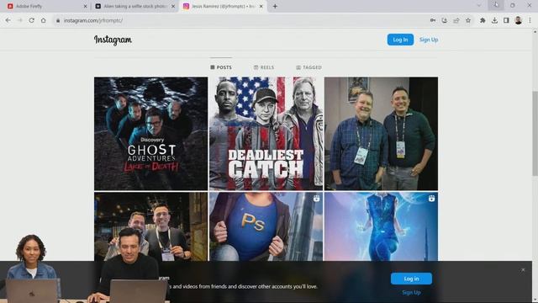Close the Alien selfie stock photo tab
This screenshot has height=303, width=538.
(x=173, y=6)
